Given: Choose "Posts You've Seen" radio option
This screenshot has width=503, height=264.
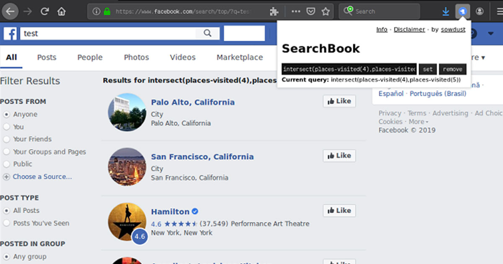Looking at the screenshot, I should point(7,223).
